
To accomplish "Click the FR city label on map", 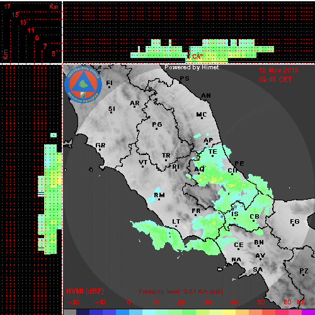I will tap(196, 211).
